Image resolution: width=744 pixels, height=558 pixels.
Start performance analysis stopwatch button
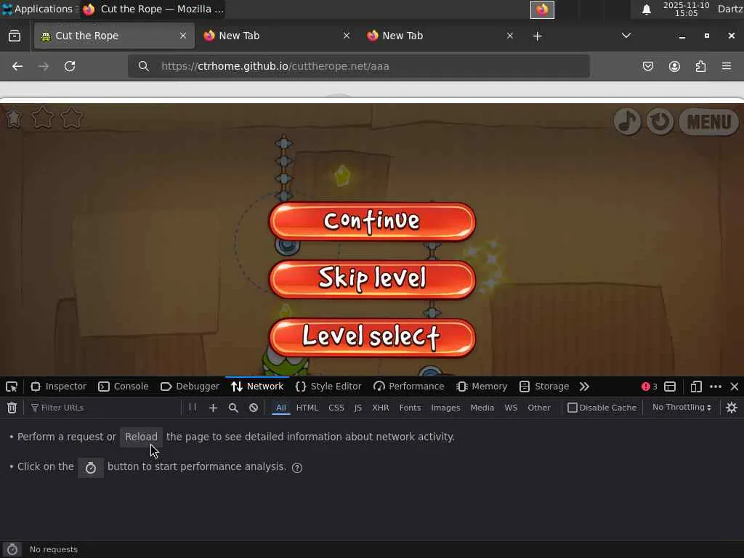(x=91, y=468)
